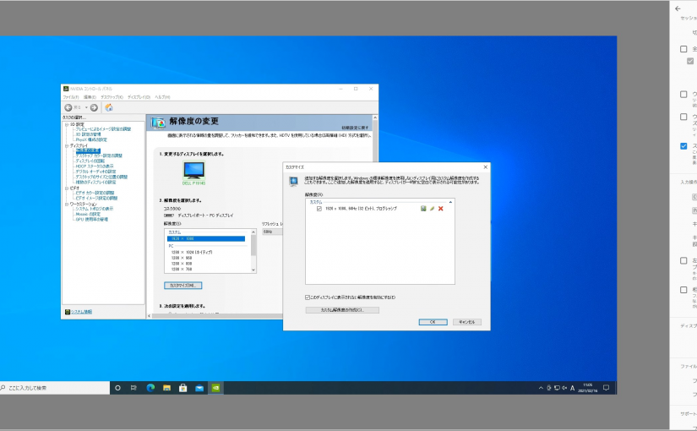Click the Windows taskbar search box
697x431 pixels.
pyautogui.click(x=55, y=388)
